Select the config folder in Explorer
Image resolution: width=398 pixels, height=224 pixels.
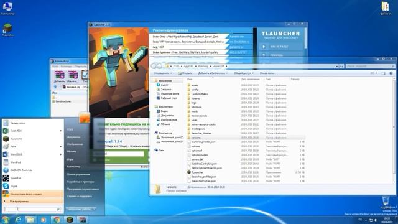point(195,90)
